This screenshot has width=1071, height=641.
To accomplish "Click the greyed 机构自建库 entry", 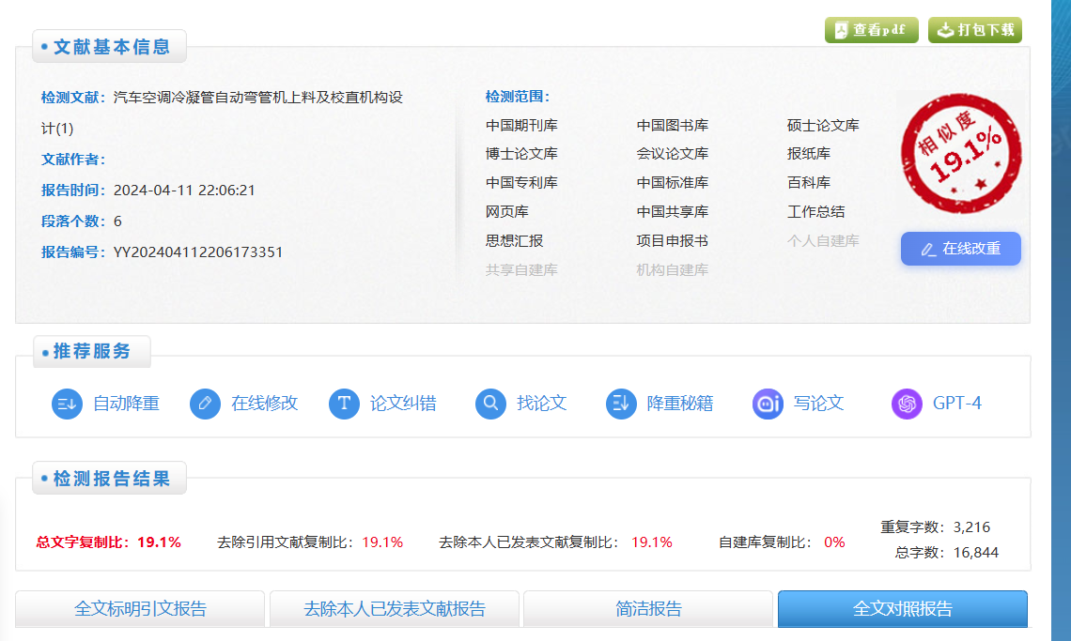I will 672,270.
